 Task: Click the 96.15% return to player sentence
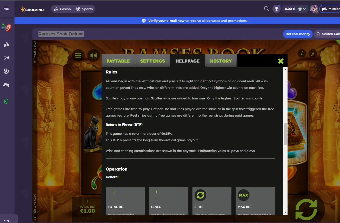coord(139,134)
